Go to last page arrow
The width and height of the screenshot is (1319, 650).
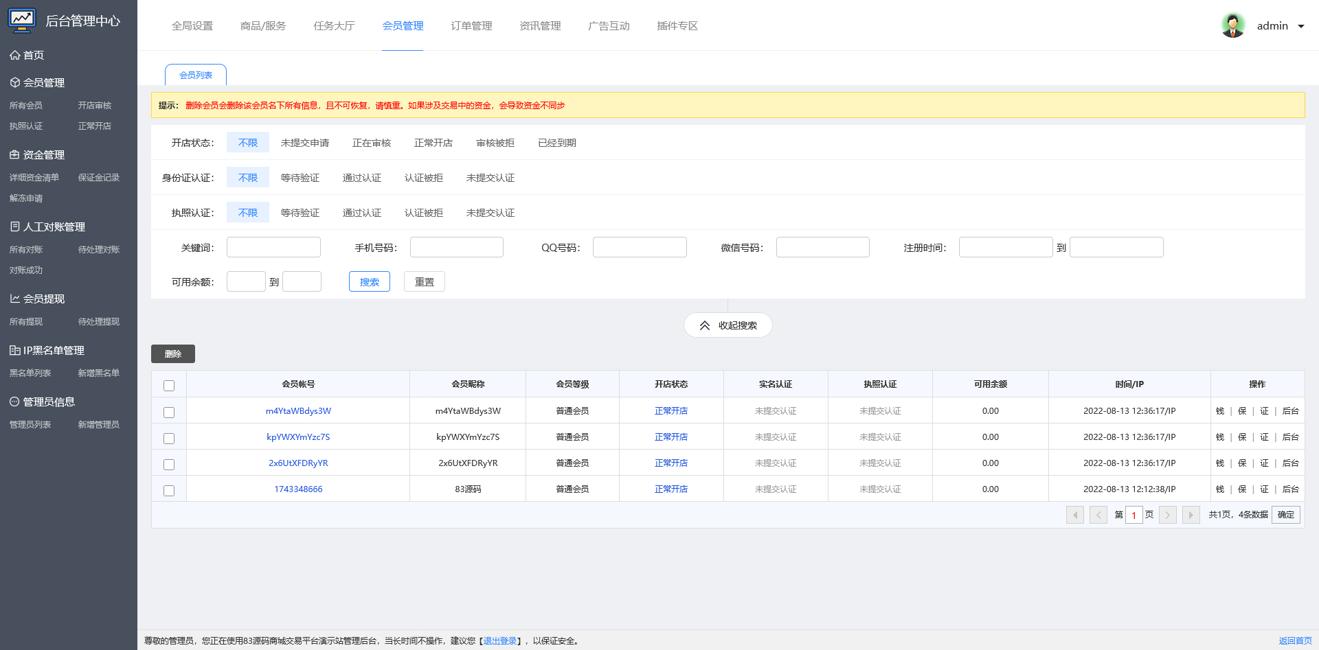point(1191,515)
